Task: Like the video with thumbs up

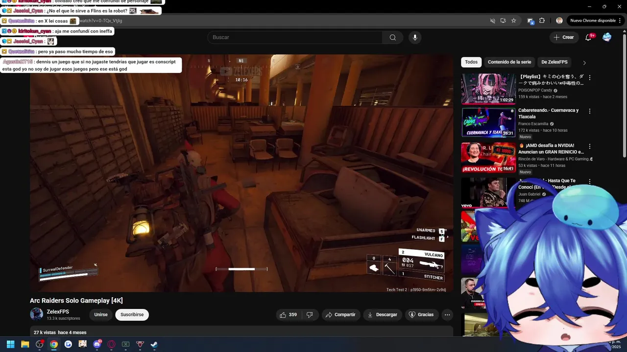Action: [x=288, y=315]
